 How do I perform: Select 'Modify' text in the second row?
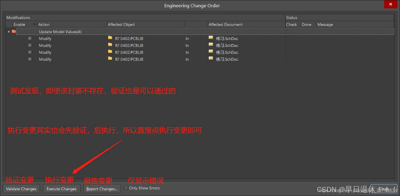click(45, 45)
